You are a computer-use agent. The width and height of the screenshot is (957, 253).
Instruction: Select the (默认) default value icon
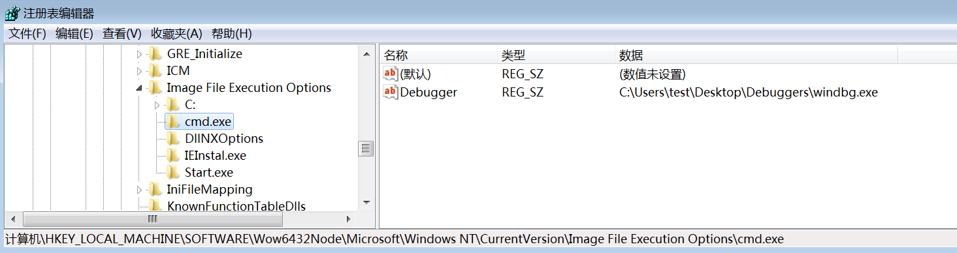point(391,74)
